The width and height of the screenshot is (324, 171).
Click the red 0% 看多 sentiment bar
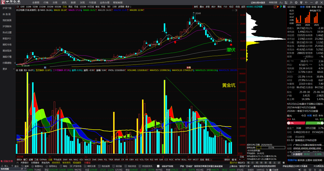(x=296, y=123)
